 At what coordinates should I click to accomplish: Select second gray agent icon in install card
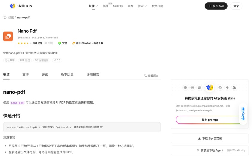(x=192, y=88)
